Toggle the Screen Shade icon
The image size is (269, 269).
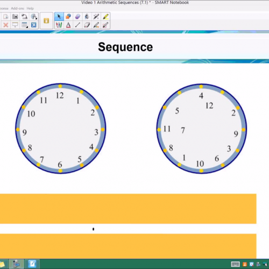(15, 25)
